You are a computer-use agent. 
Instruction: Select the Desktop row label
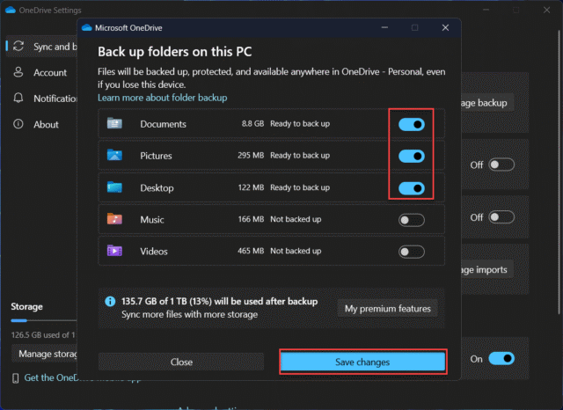(157, 187)
